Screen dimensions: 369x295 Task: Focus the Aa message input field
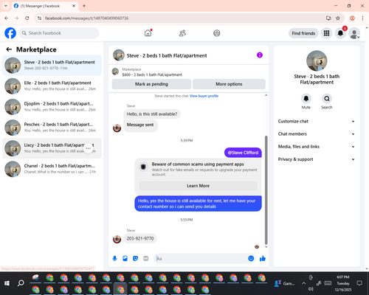point(201,258)
